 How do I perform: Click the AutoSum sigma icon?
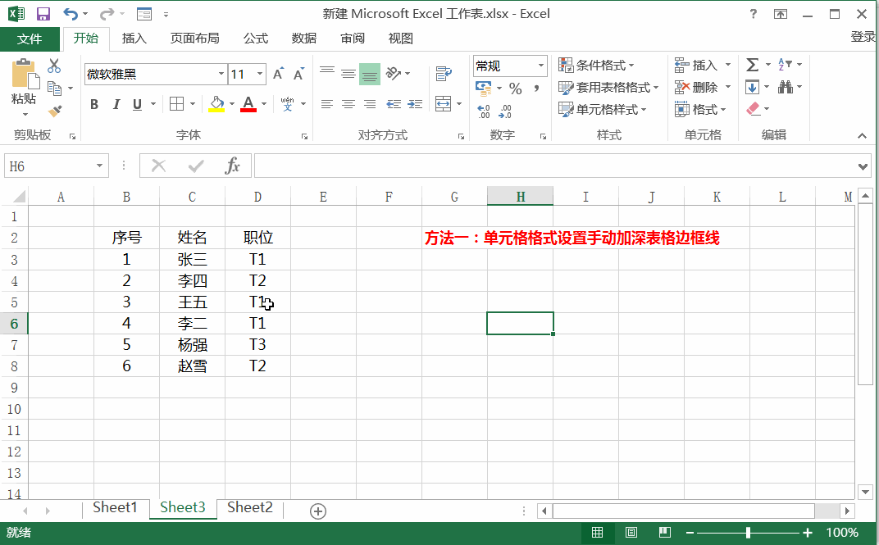[x=752, y=65]
